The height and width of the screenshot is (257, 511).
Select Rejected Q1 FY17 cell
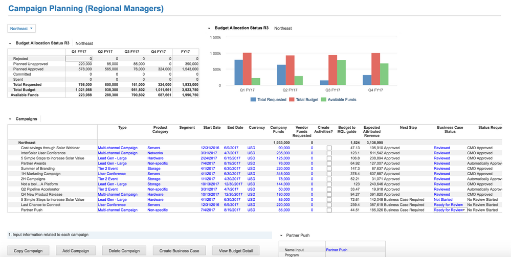coord(79,59)
